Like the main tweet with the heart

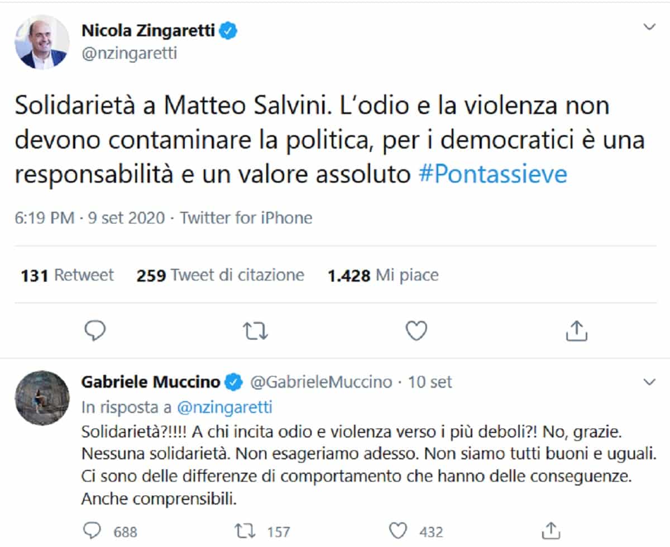416,331
